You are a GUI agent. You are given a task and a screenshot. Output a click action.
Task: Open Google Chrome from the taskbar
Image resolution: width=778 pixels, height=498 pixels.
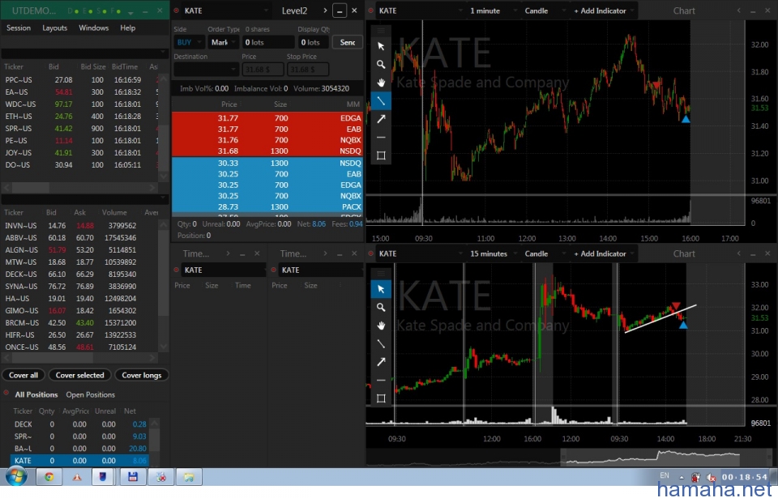click(x=49, y=477)
